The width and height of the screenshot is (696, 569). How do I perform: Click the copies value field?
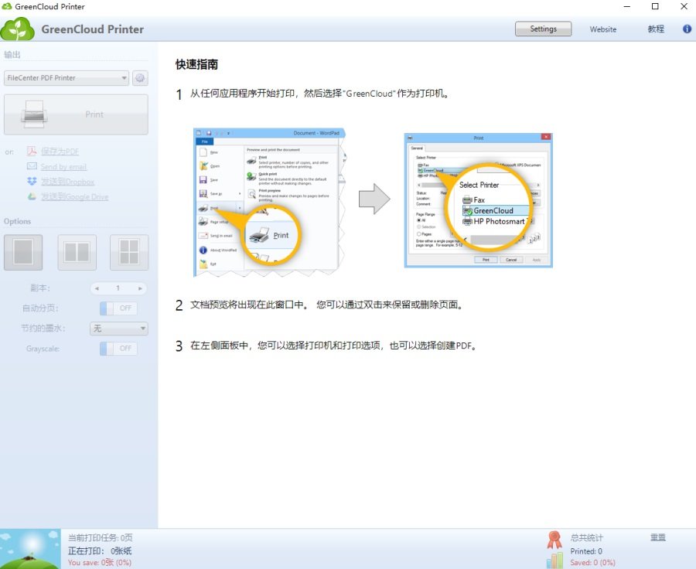click(118, 288)
